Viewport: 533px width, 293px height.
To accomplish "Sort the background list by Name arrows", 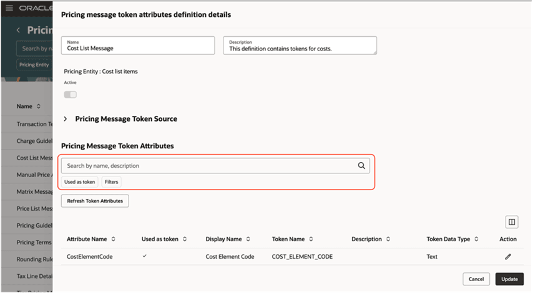I will click(x=39, y=106).
